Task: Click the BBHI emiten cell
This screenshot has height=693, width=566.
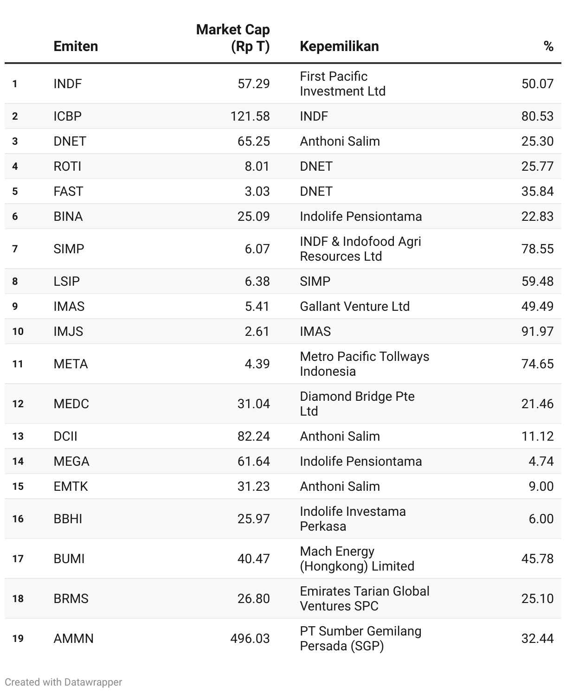Action: tap(68, 519)
